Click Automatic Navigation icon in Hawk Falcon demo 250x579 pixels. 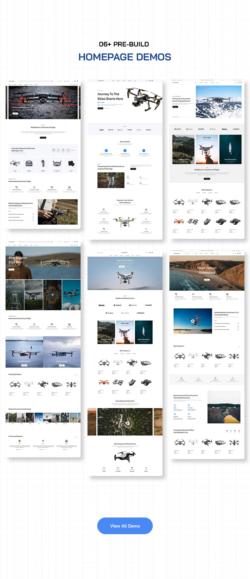[x=176, y=294]
